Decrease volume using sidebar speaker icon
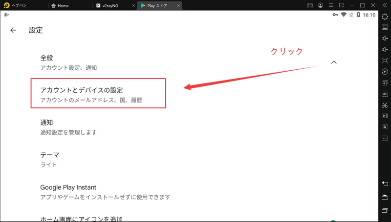391x222 pixels. click(x=385, y=49)
